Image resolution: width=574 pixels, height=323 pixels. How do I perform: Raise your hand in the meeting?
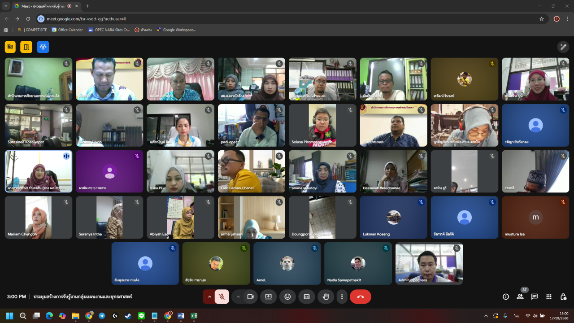pos(326,297)
